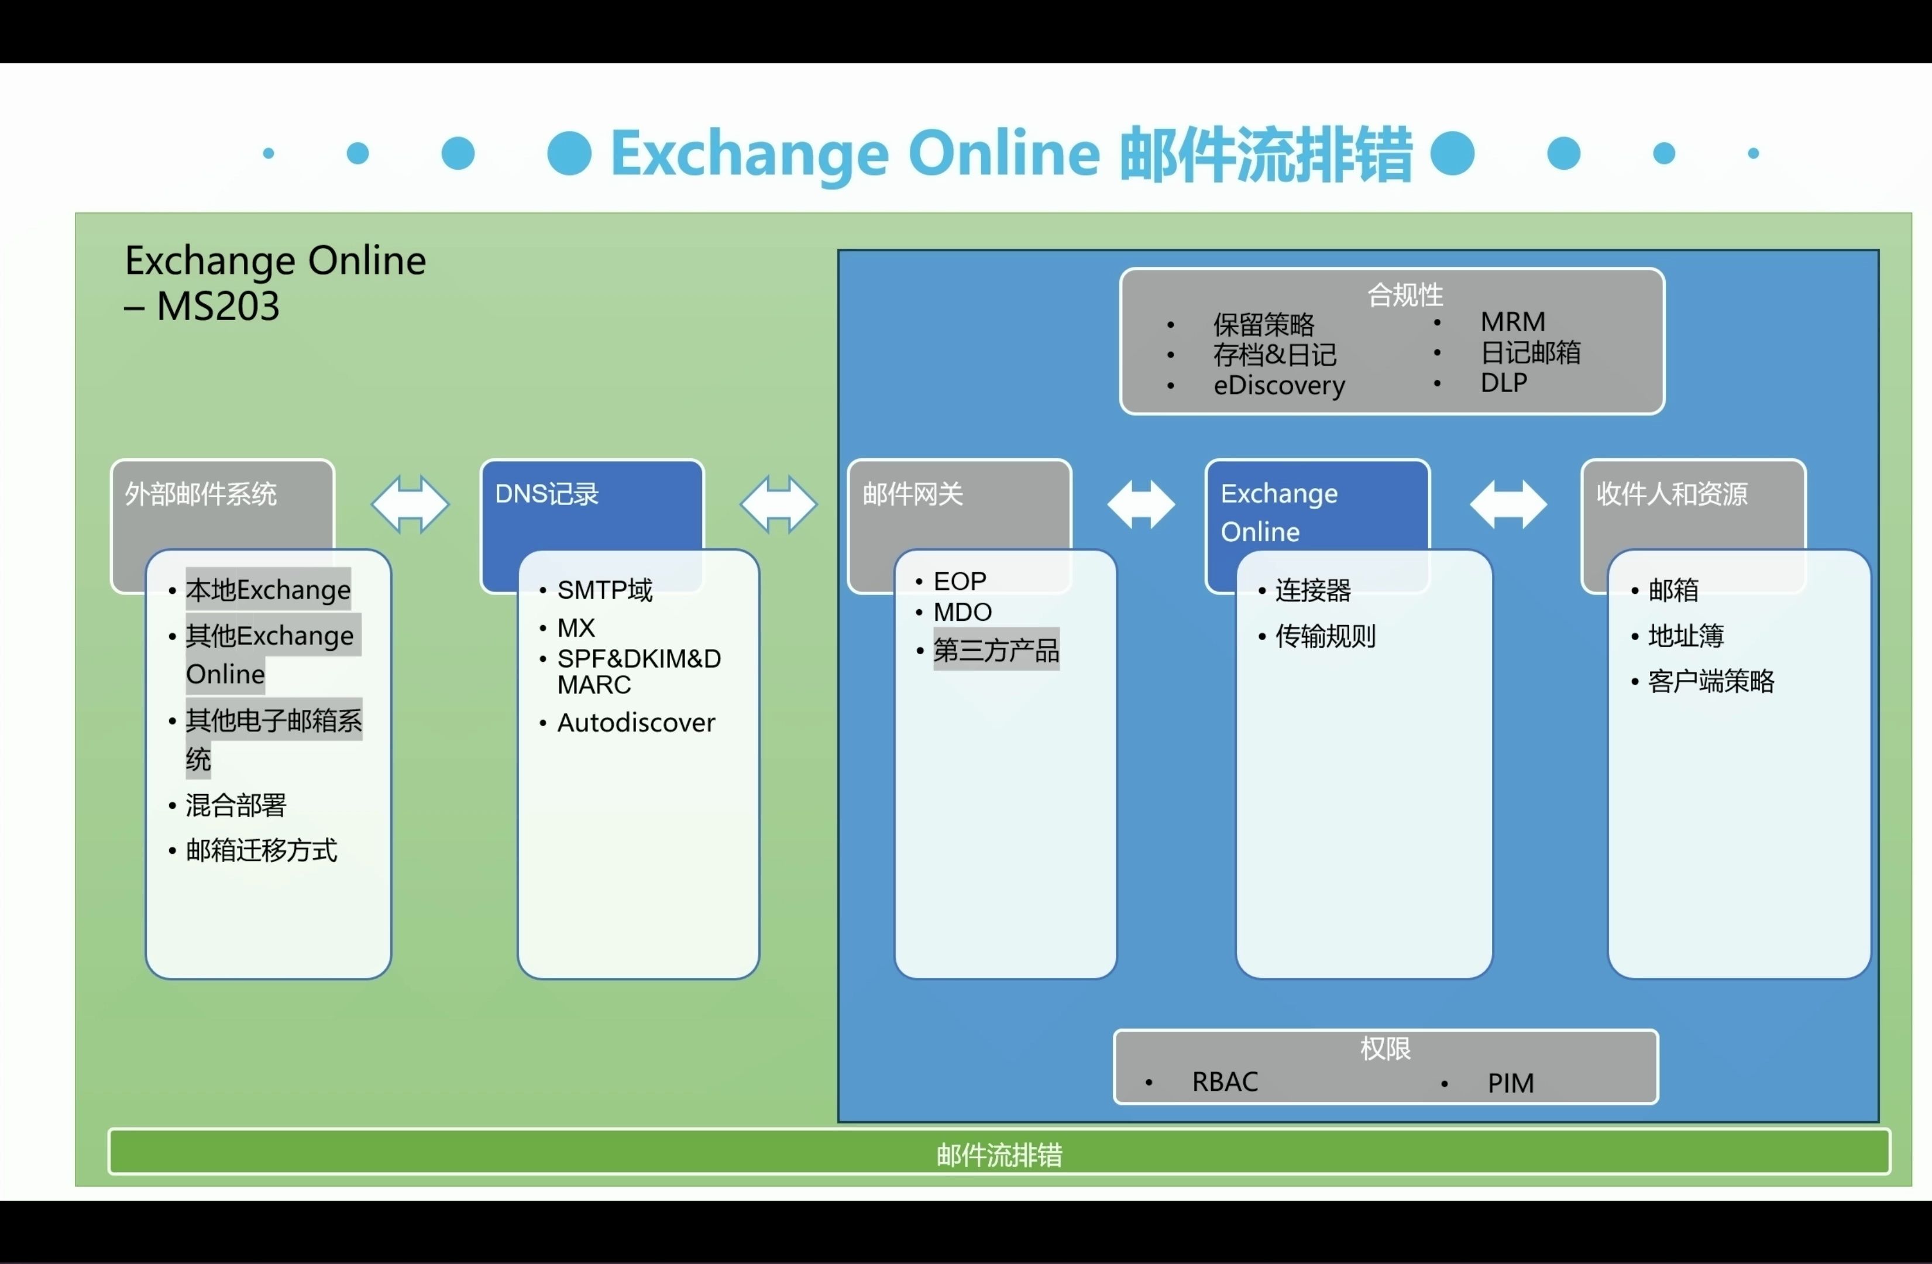Click MX bullet in DNS list
The image size is (1932, 1264).
[x=576, y=627]
